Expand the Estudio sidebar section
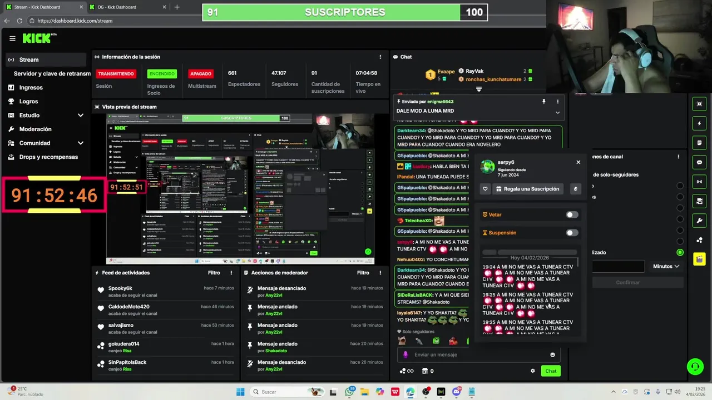This screenshot has width=712, height=400. pyautogui.click(x=80, y=115)
